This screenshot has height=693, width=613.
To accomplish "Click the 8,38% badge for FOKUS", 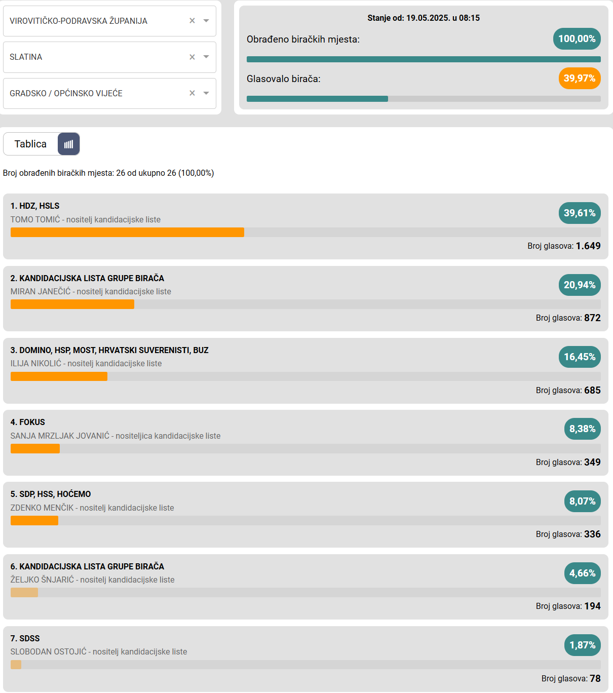I will click(x=582, y=429).
